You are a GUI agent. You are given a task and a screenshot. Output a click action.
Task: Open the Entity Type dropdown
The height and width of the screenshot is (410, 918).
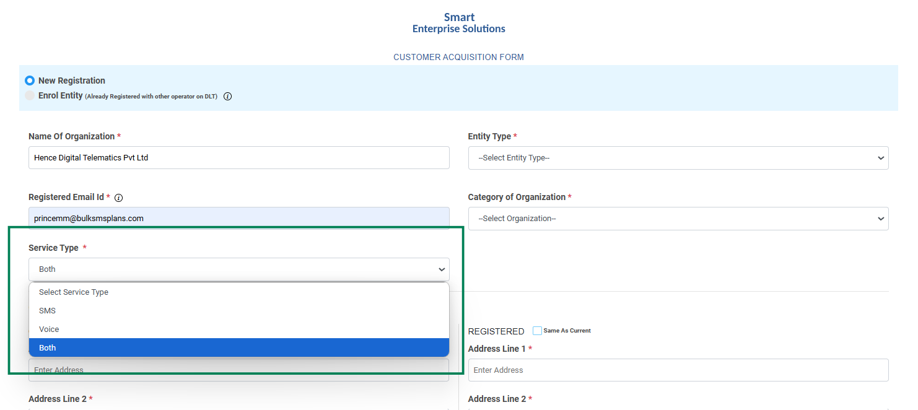(x=678, y=157)
